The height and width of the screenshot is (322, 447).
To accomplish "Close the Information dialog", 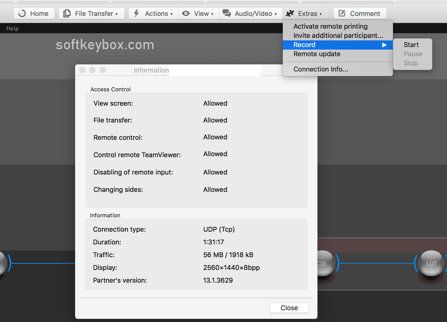I will coord(289,308).
